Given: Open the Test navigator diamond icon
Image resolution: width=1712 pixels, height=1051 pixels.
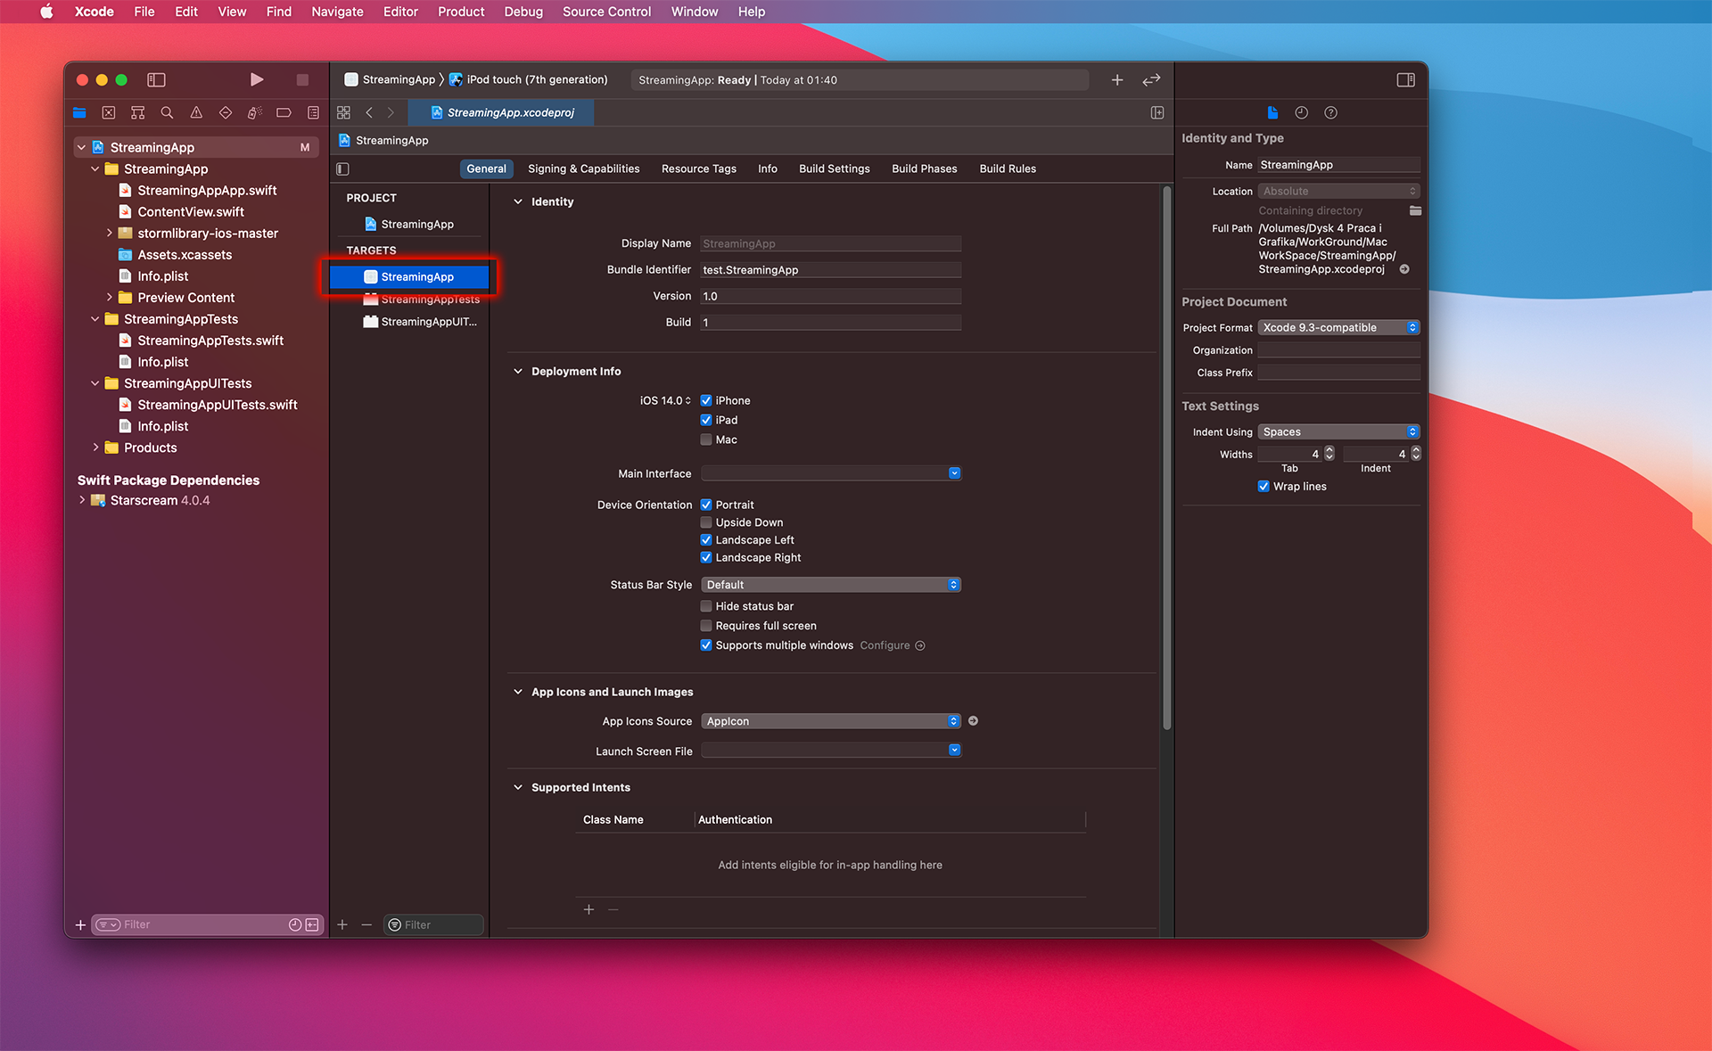Looking at the screenshot, I should tap(226, 112).
